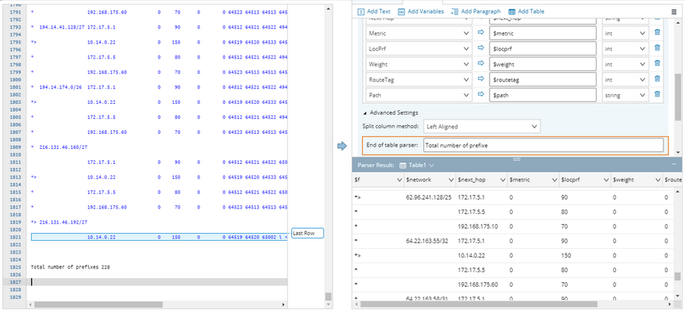Click the Total number of prefixes 228 line
This screenshot has width=685, height=313.
pos(71,266)
